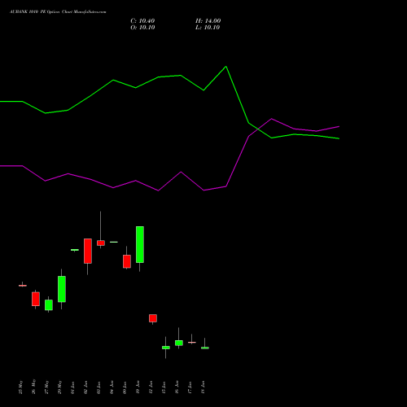Click the green line's highest peak

(x=226, y=67)
